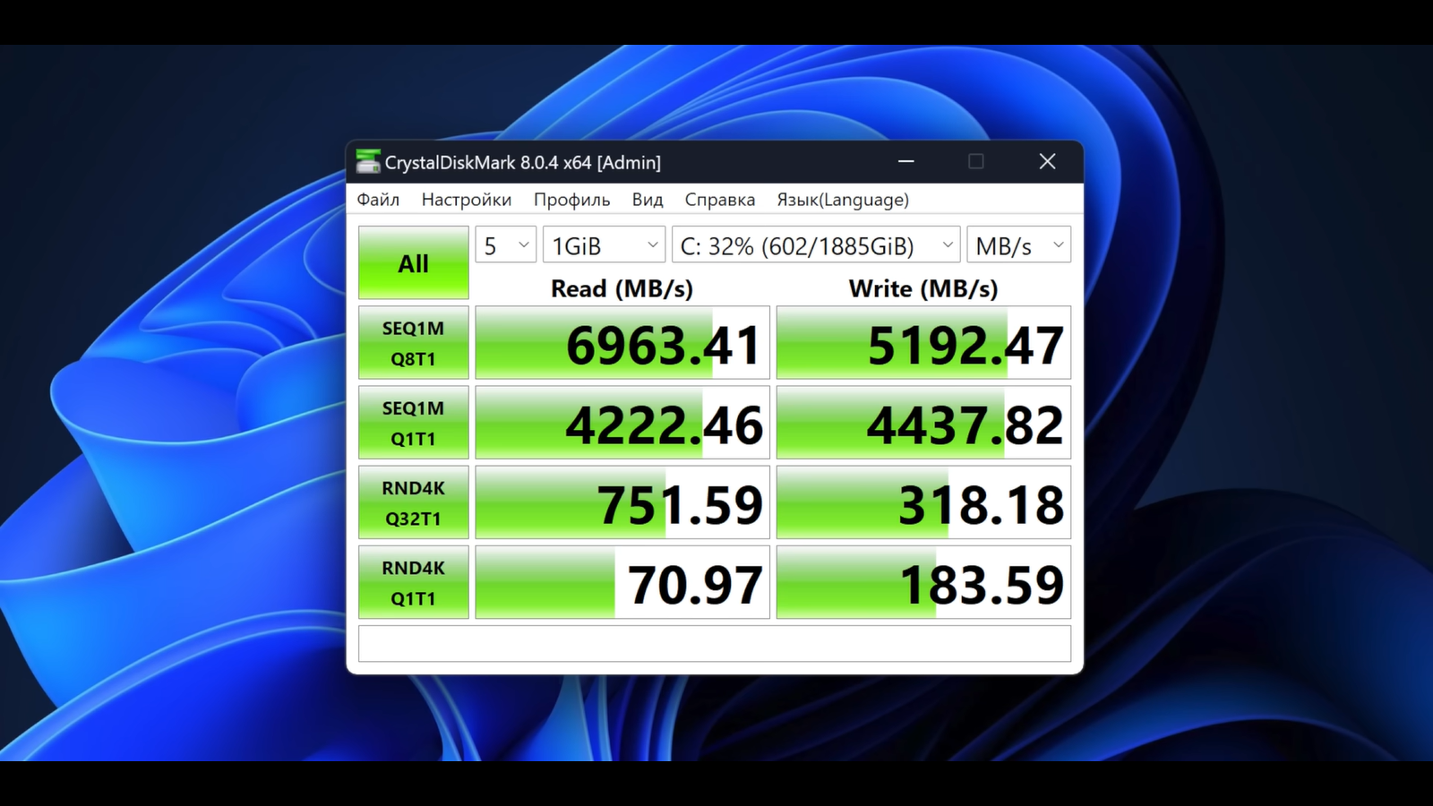Click the 6963.41 sequential read result
This screenshot has width=1433, height=806.
[x=622, y=344]
